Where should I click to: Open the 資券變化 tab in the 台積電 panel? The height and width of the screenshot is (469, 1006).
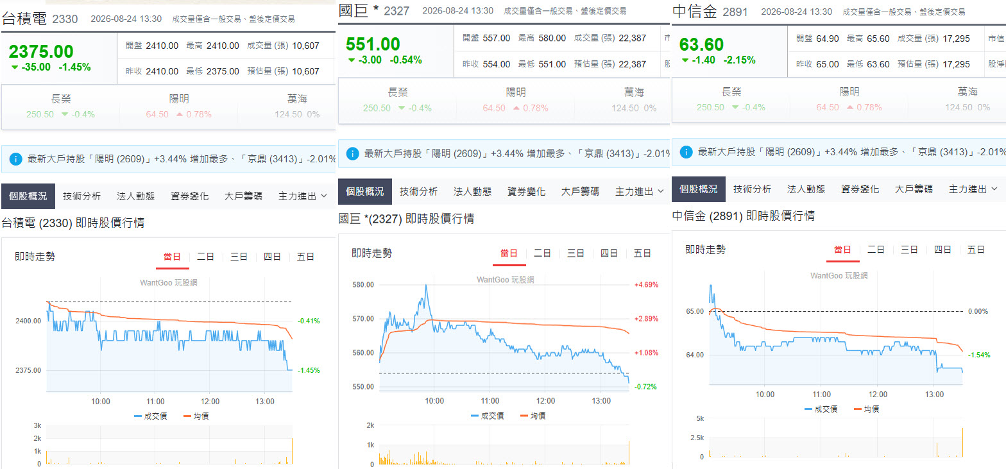(189, 196)
